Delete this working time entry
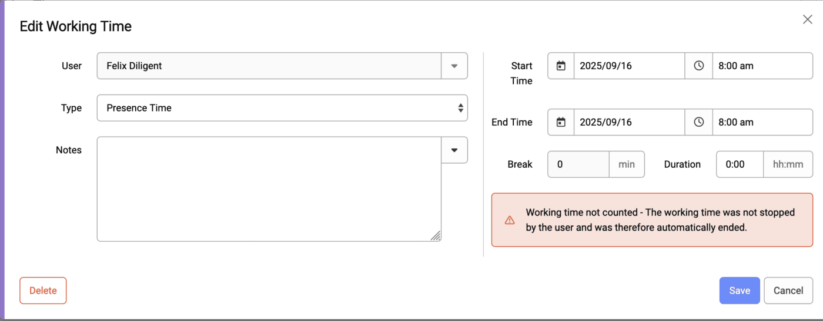The image size is (823, 321). (43, 290)
